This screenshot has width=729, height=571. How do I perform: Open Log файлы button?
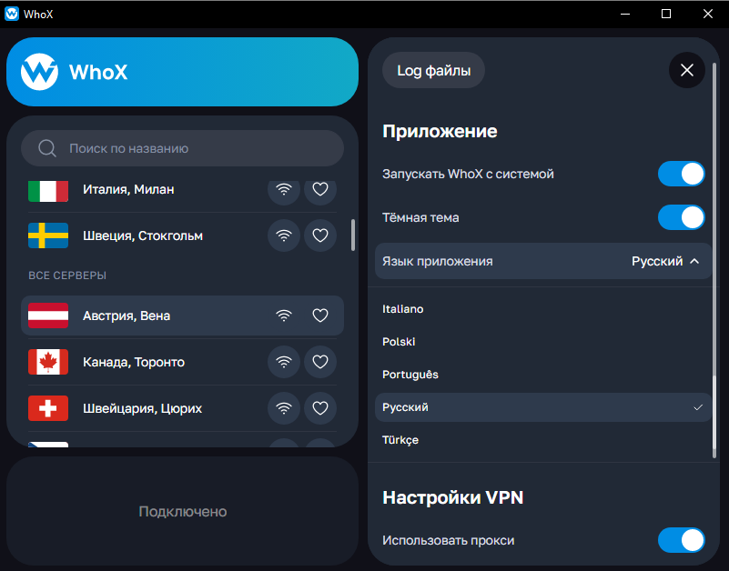pyautogui.click(x=433, y=71)
